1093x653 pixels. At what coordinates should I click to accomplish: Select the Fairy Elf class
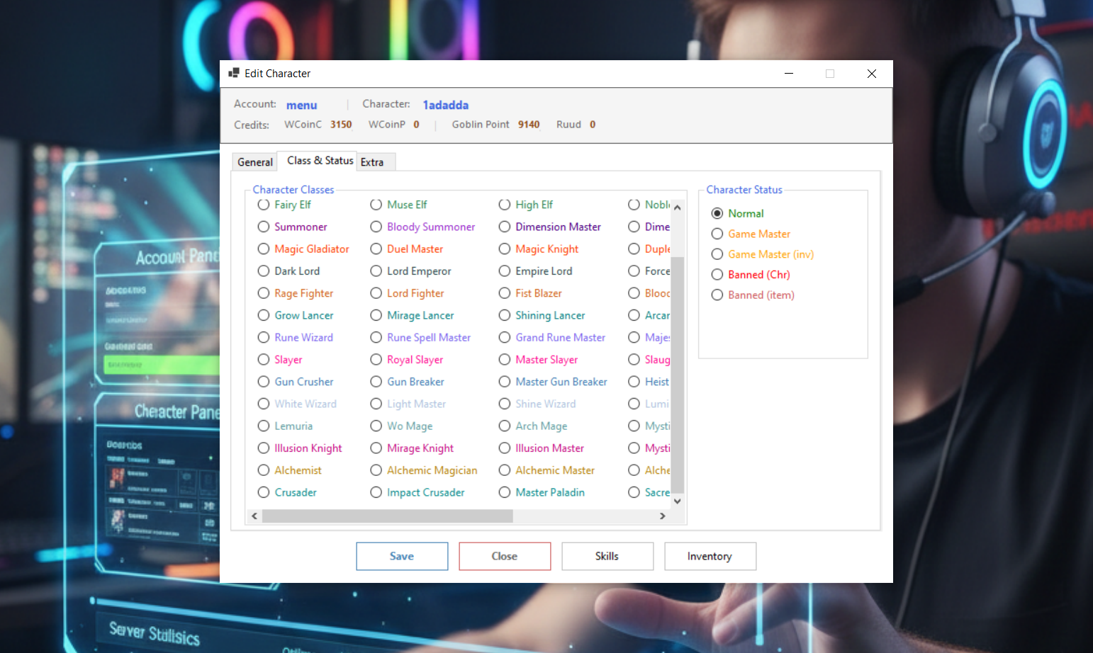pyautogui.click(x=263, y=205)
